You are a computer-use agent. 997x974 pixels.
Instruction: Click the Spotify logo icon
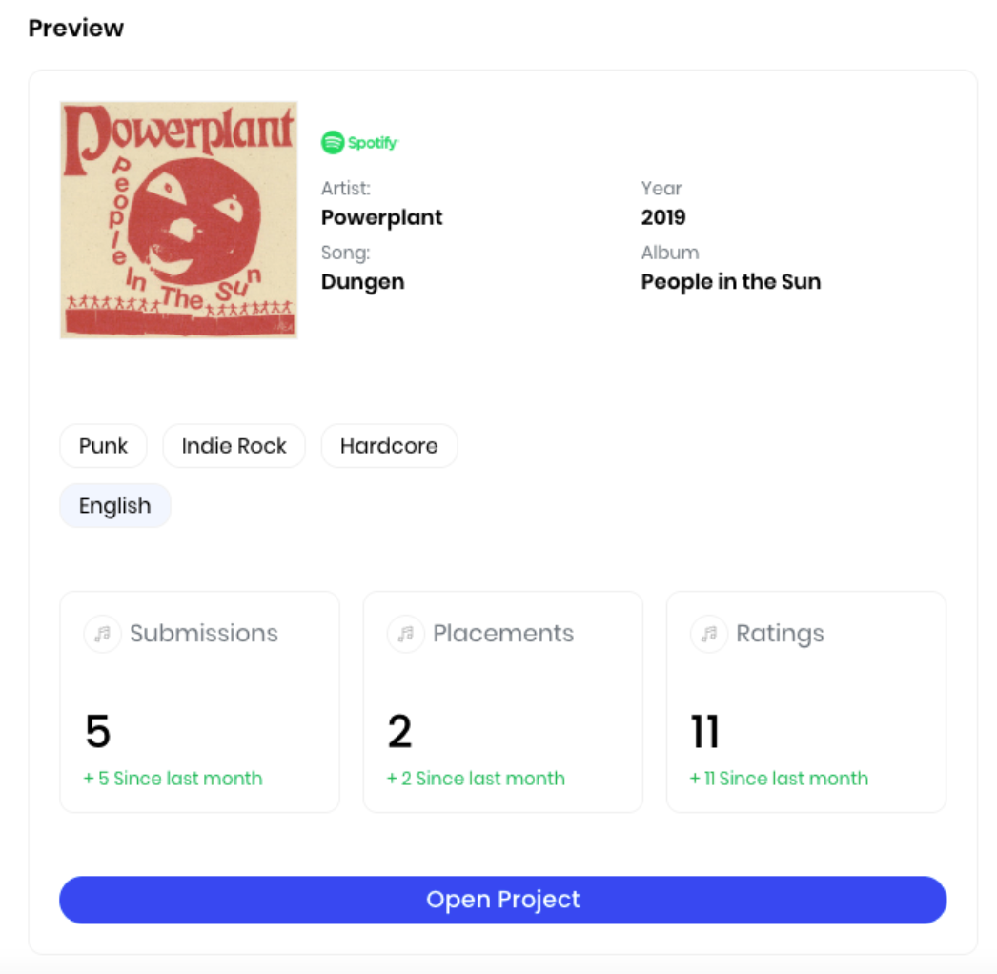tap(359, 142)
